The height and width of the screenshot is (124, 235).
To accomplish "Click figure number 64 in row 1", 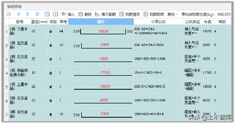I will (61, 31).
